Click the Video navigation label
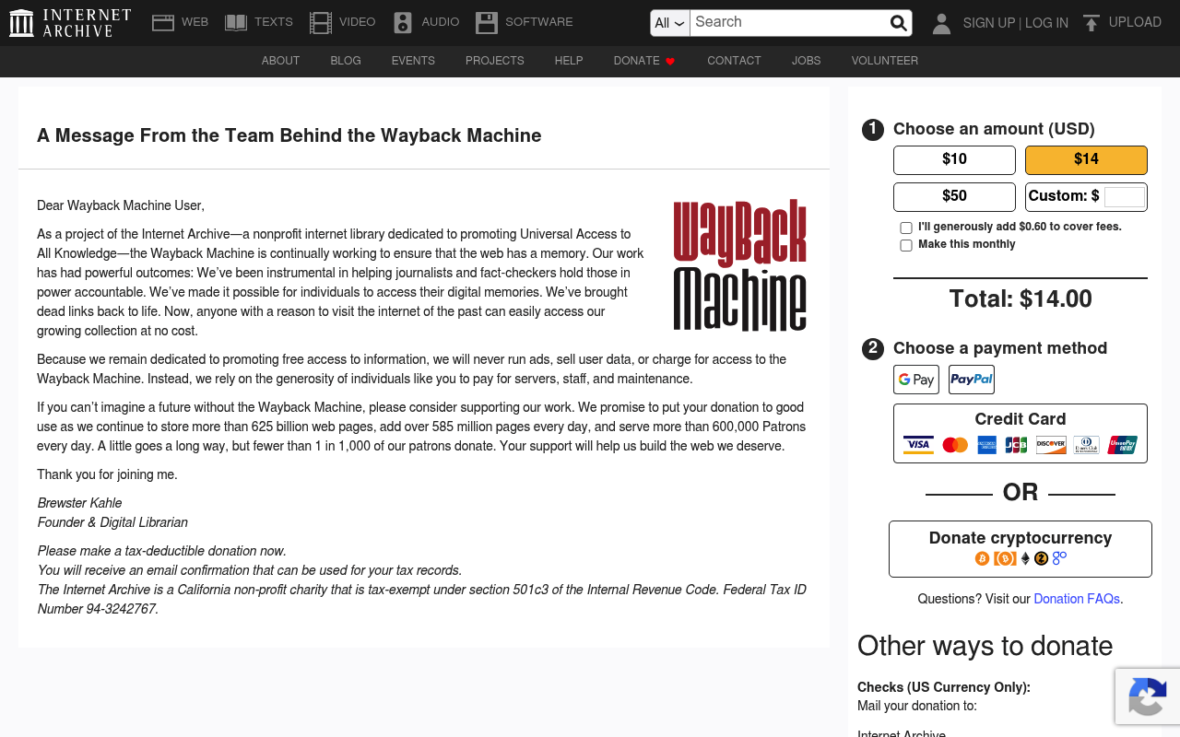 coord(357,22)
